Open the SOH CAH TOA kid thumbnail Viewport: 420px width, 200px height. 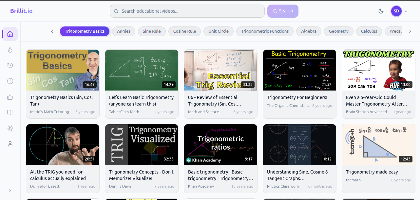[379, 70]
